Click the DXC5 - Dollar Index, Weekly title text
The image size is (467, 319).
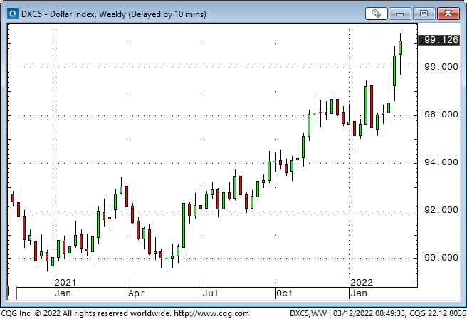tap(114, 14)
